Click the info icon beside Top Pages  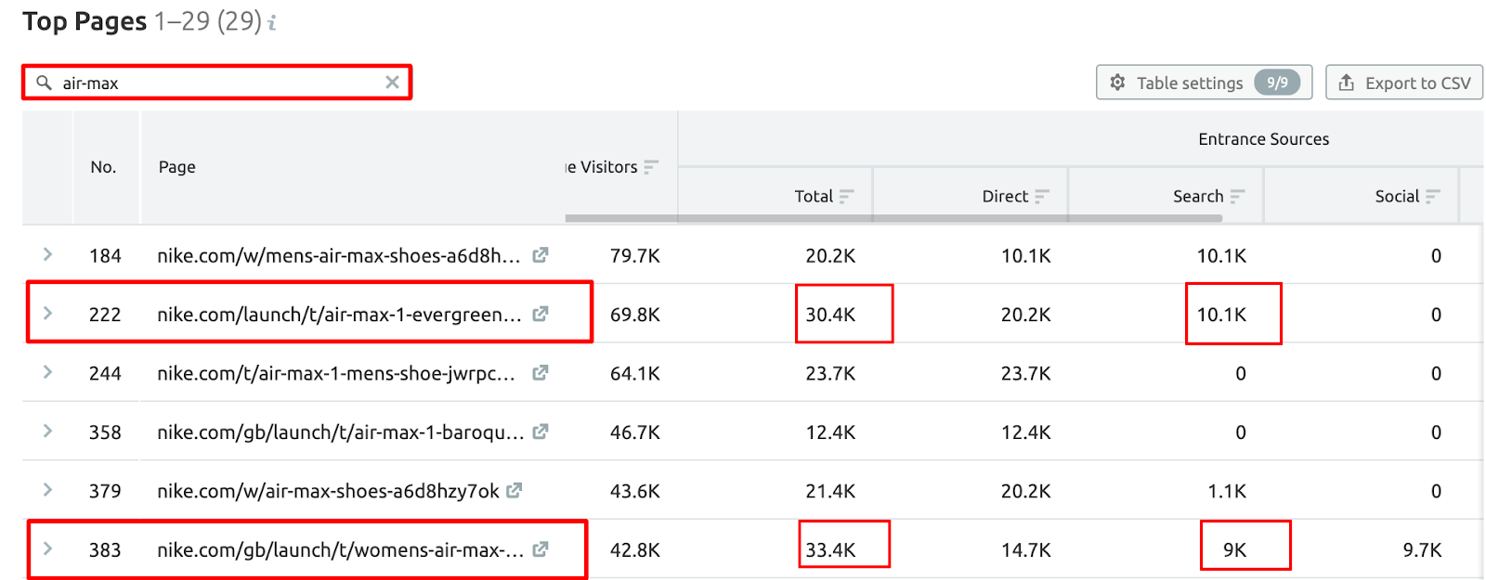click(272, 23)
